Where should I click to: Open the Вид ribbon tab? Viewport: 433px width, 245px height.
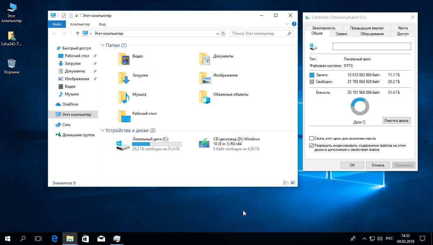tap(102, 24)
